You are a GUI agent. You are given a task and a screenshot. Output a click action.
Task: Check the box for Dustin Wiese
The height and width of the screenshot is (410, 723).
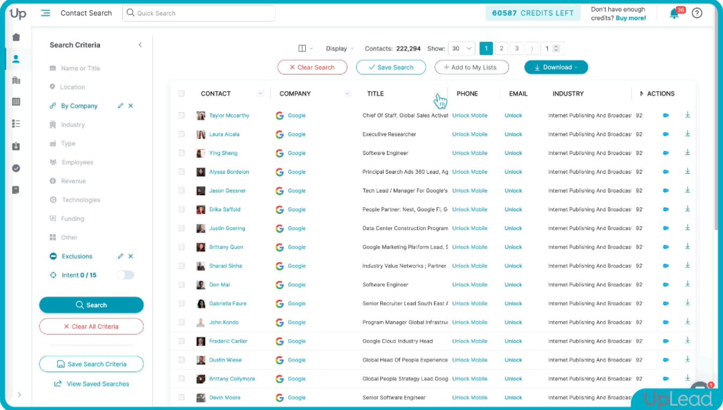point(181,360)
